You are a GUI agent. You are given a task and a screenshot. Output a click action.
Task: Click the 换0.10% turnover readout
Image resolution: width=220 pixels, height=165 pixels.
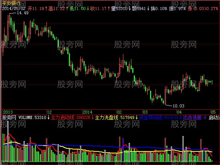(x=159, y=9)
